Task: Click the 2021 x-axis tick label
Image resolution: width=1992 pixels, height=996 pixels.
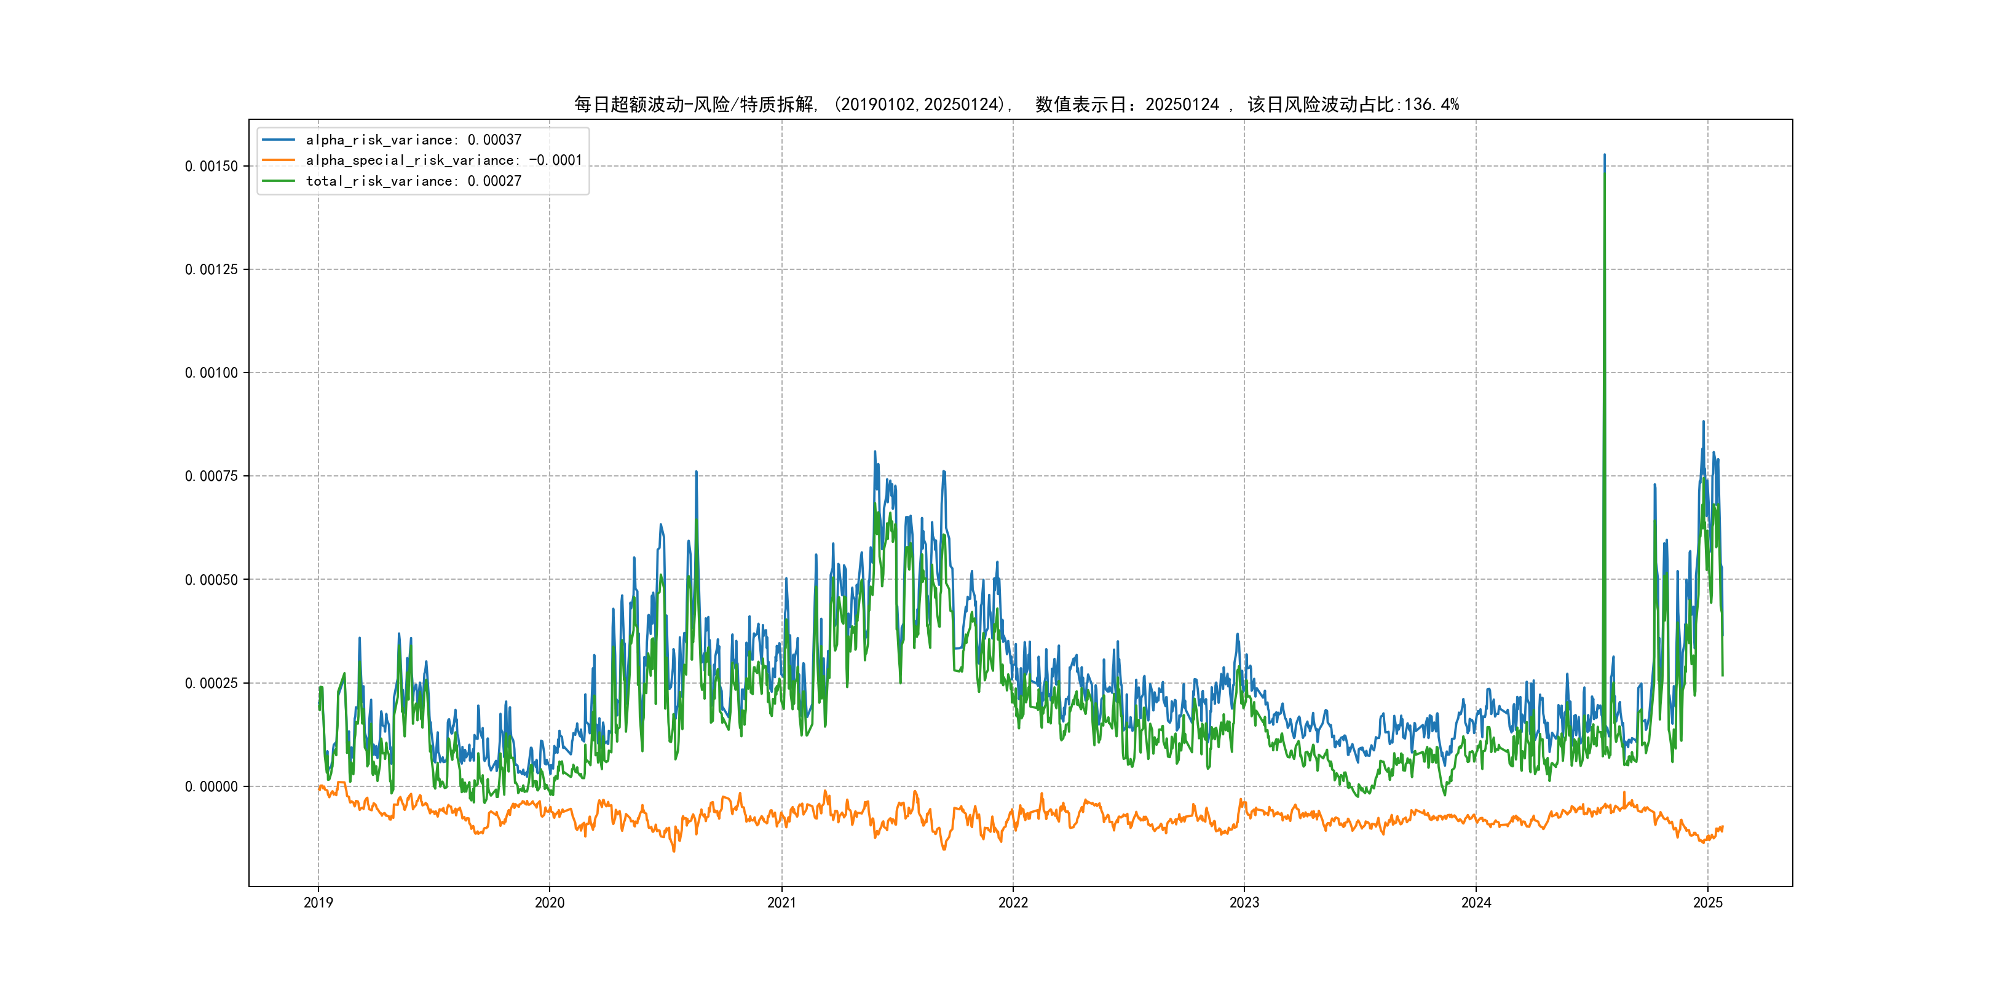Action: (x=781, y=903)
